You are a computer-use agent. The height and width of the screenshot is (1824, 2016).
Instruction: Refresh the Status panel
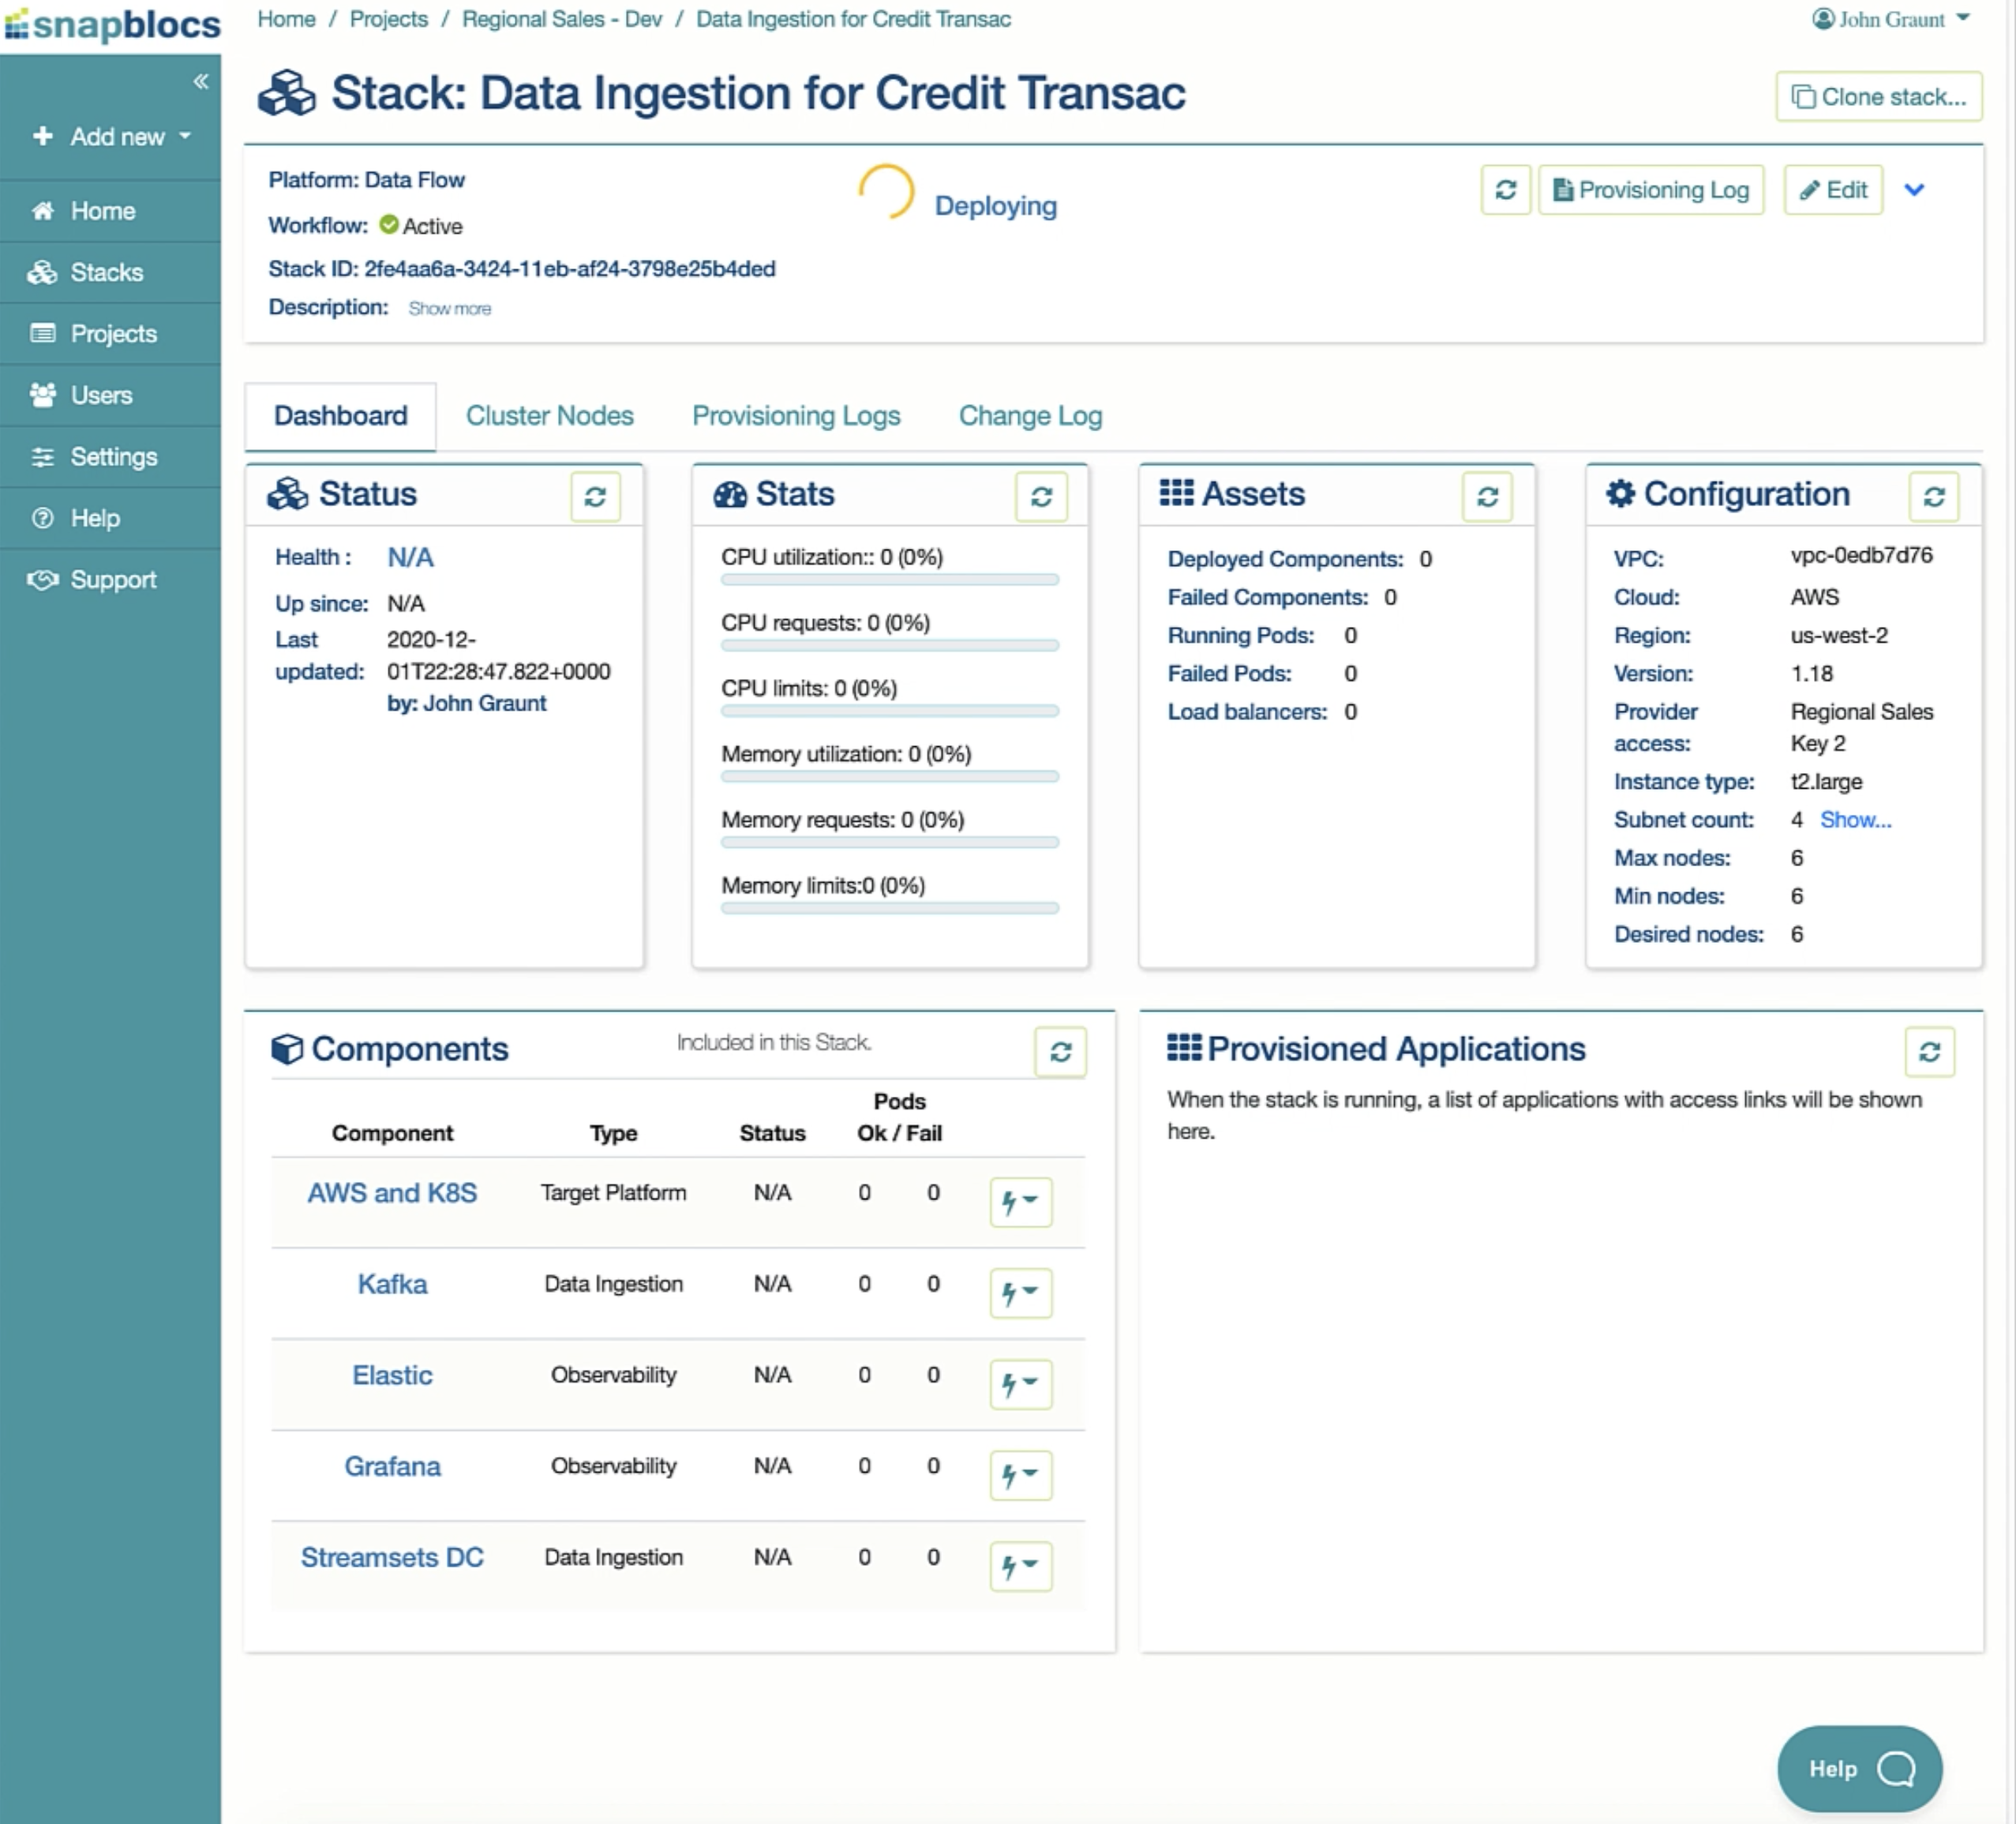[596, 497]
